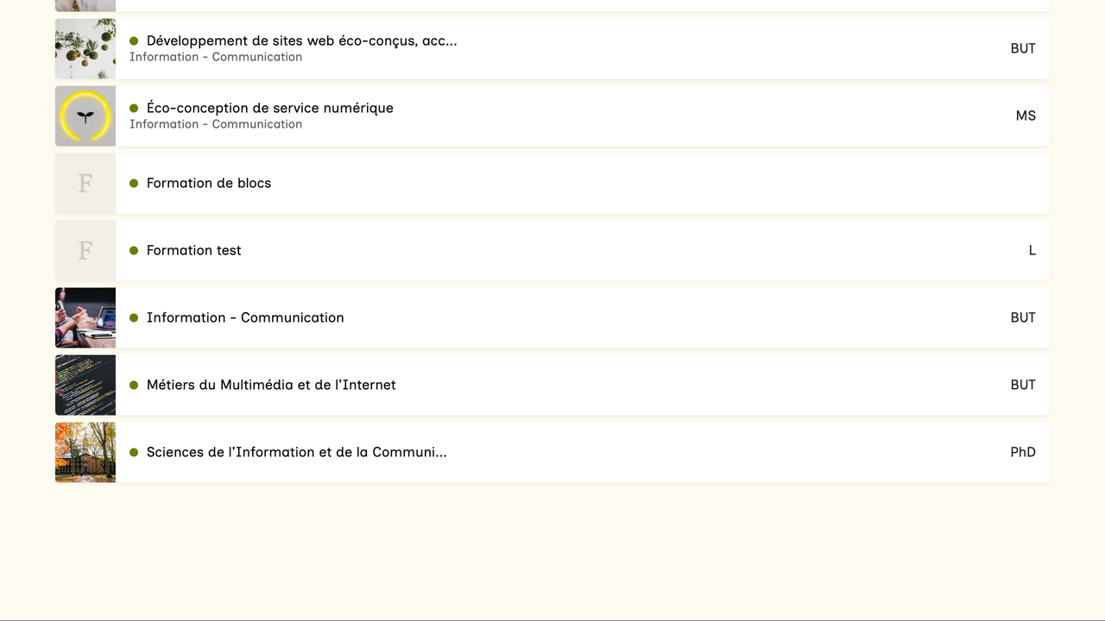Click green status dot beside Sciences de l'Information
1105x621 pixels.
[134, 452]
